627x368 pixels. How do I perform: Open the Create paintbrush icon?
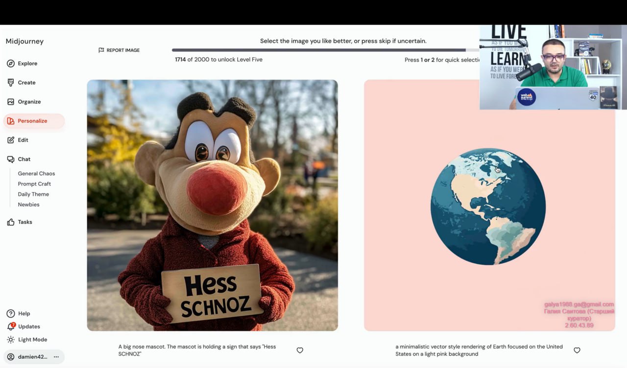click(x=11, y=83)
